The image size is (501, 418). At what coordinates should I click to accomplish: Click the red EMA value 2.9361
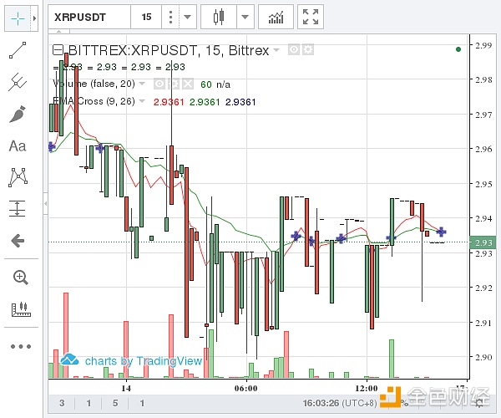[169, 102]
